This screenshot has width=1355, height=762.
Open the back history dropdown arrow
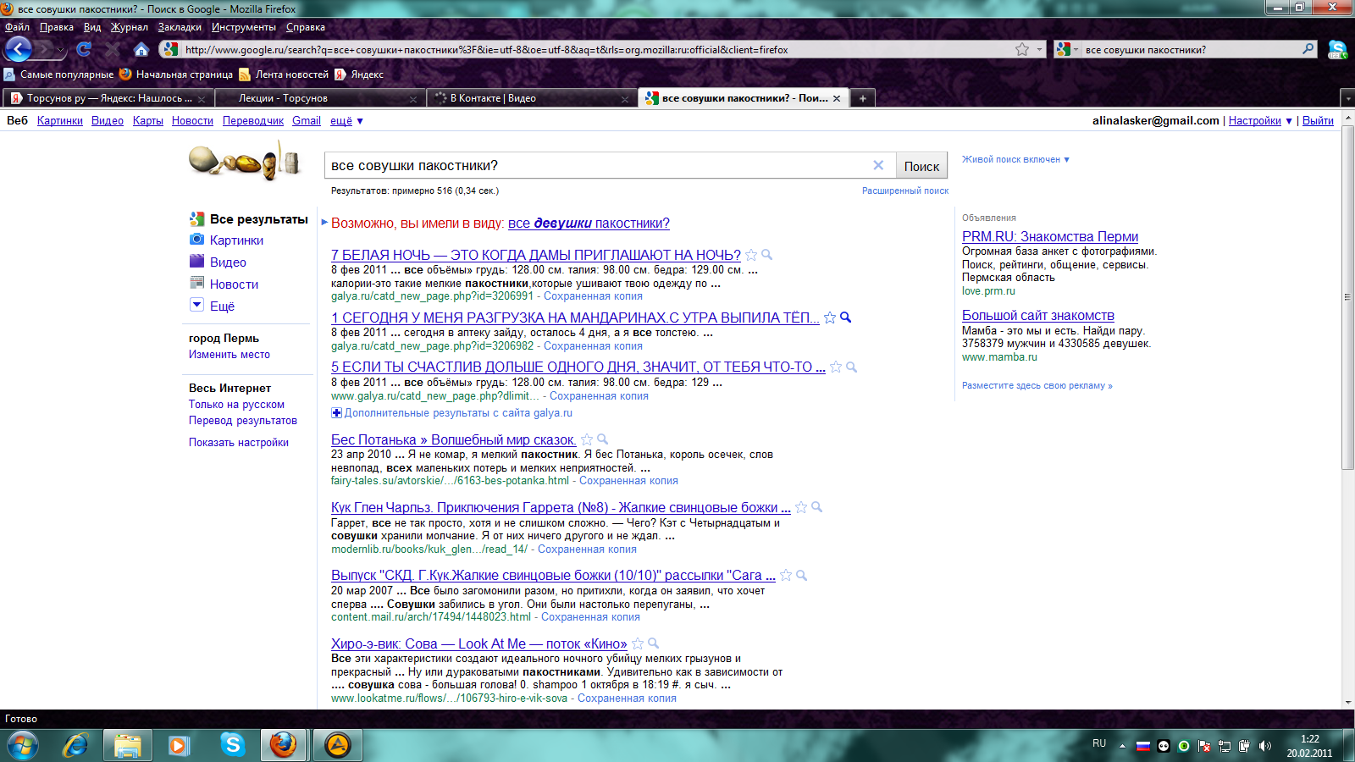60,50
